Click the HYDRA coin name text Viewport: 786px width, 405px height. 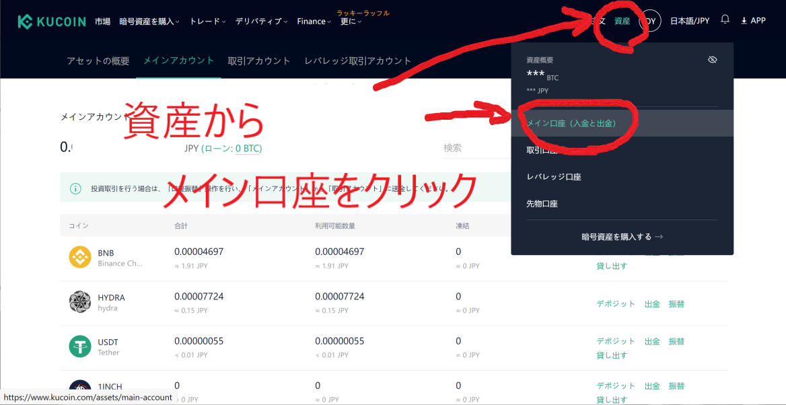(x=111, y=298)
